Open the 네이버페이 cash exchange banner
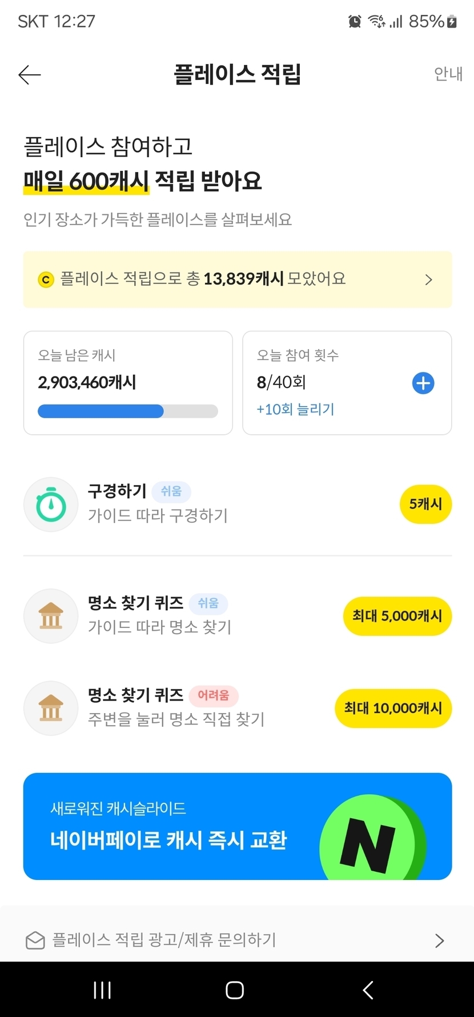This screenshot has width=474, height=1017. (171, 827)
